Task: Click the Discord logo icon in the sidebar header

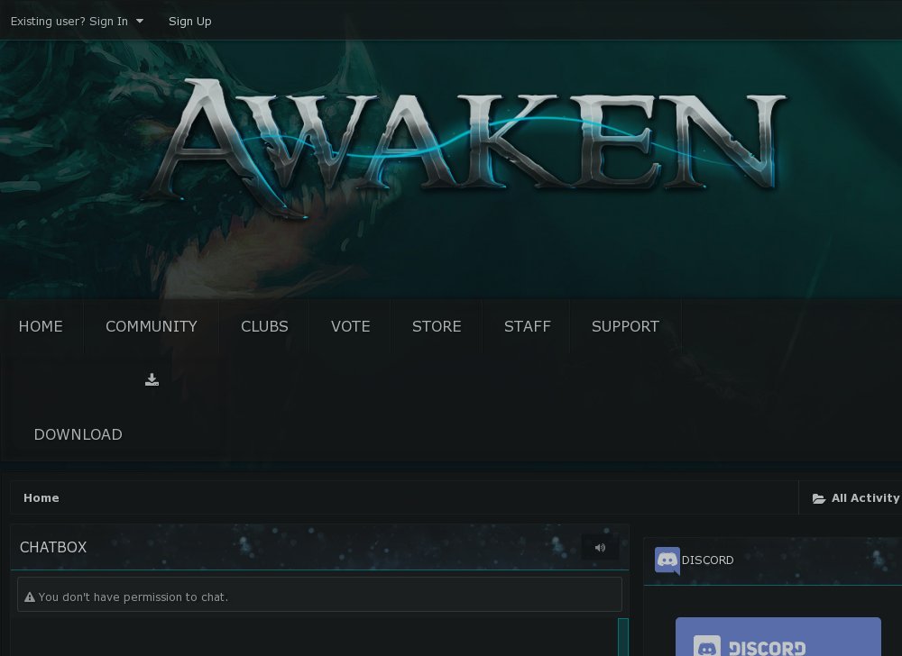Action: point(667,560)
